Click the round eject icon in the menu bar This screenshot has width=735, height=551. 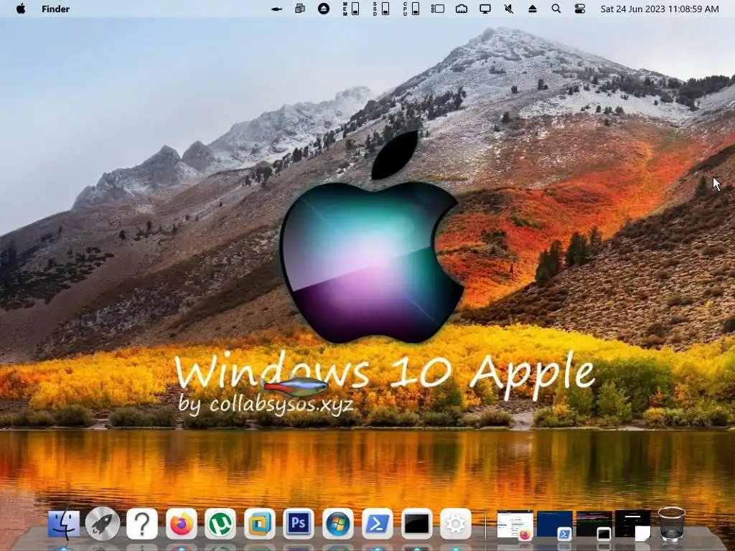coord(324,9)
